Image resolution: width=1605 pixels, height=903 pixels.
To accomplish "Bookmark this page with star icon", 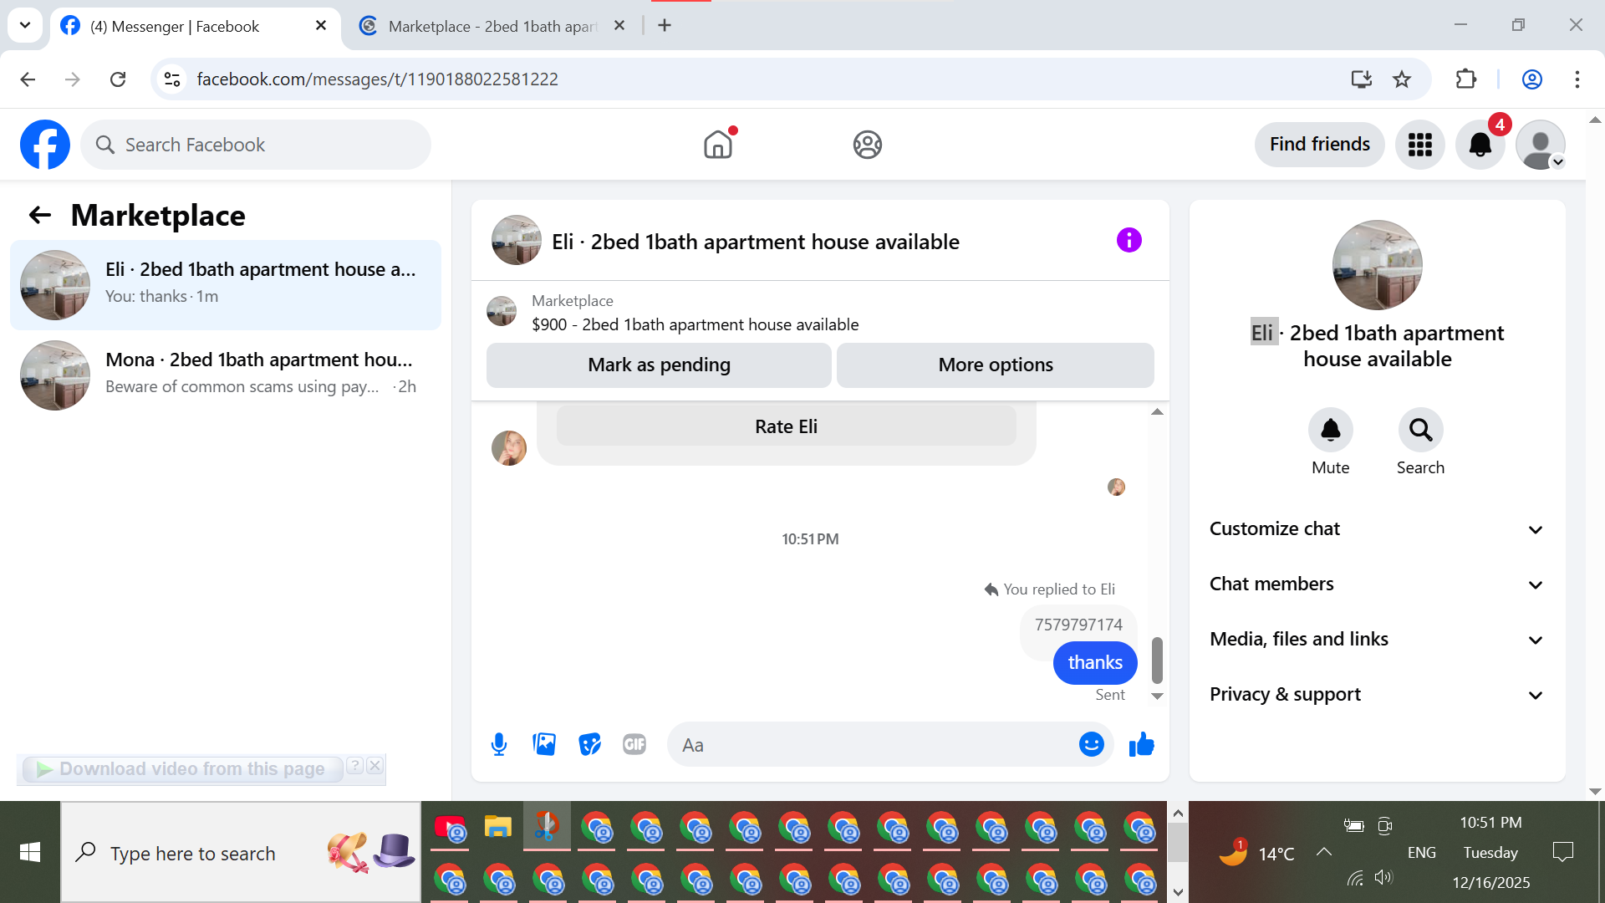I will 1402,79.
